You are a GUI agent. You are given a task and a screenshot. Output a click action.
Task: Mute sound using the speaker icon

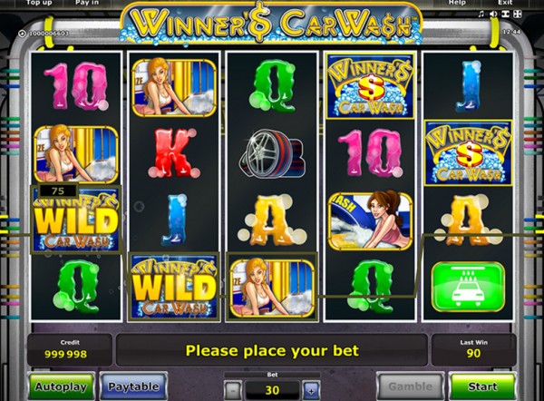click(493, 14)
